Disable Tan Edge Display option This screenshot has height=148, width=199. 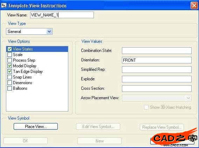point(10,72)
